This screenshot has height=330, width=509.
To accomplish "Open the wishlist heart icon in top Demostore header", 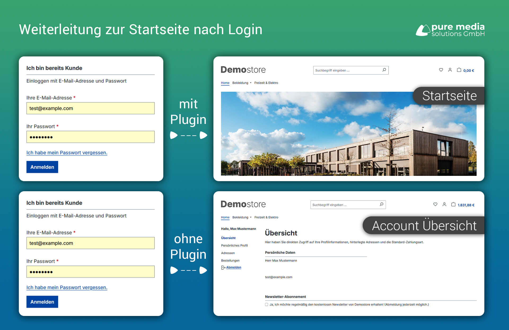I will click(441, 70).
